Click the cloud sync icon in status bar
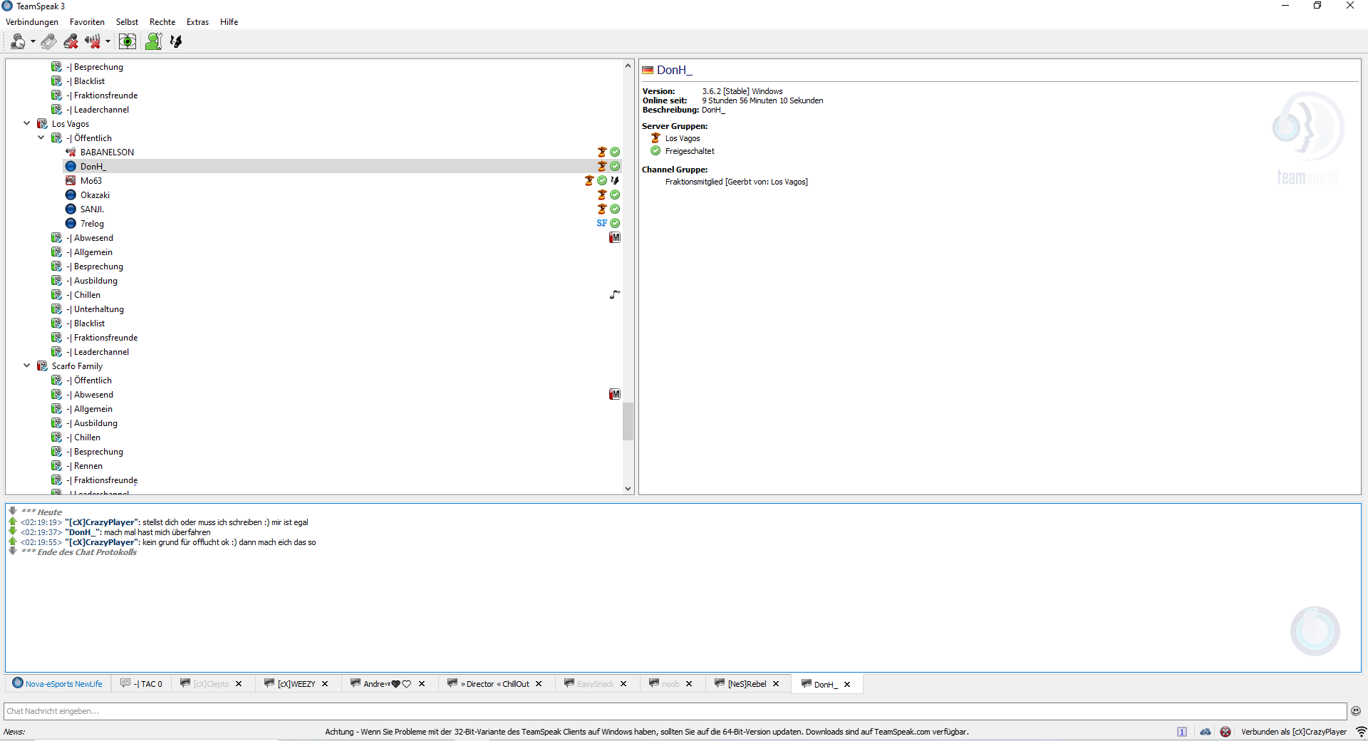 (x=1206, y=732)
